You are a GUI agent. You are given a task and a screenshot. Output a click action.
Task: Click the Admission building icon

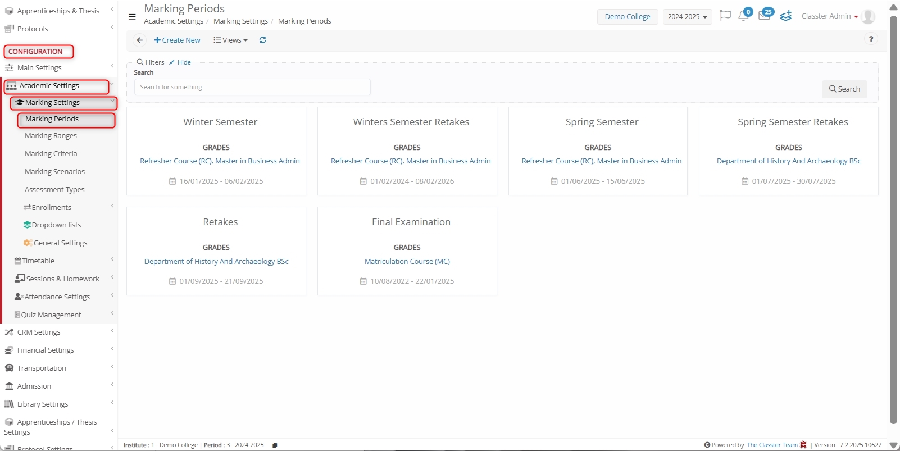click(x=9, y=386)
